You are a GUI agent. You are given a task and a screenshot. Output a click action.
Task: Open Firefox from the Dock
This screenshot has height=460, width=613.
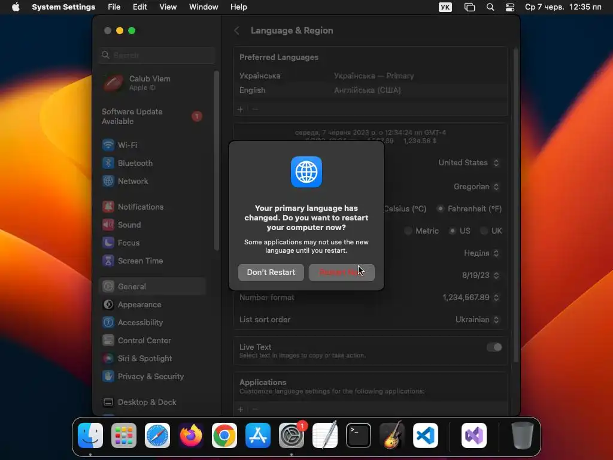pos(191,435)
